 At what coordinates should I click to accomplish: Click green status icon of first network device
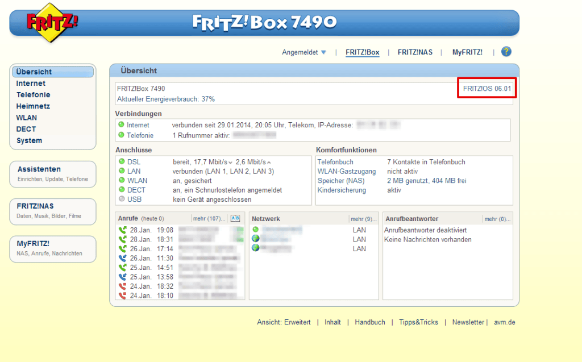[x=255, y=230]
